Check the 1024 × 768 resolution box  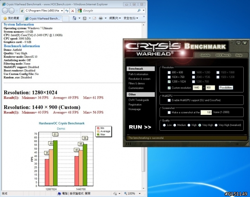click(x=169, y=77)
